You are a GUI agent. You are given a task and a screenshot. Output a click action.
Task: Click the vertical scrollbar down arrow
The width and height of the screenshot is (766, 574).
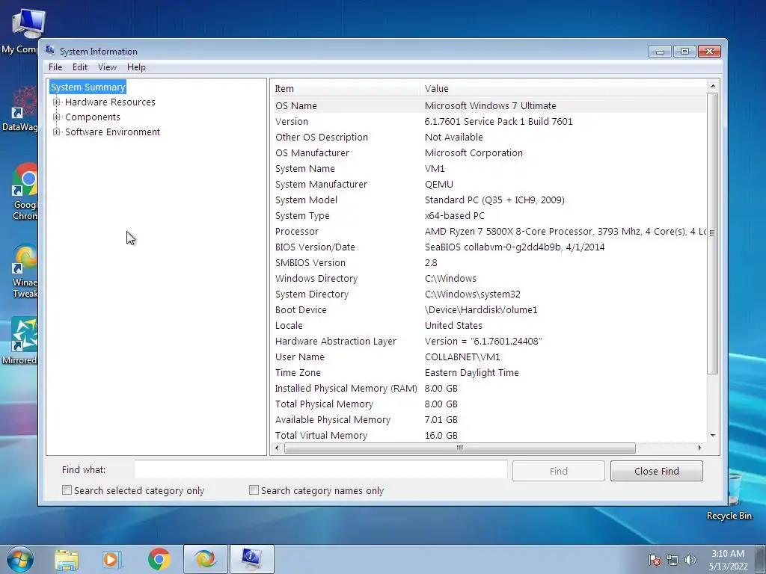coord(713,436)
